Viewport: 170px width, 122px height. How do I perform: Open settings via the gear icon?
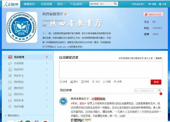pos(160,4)
